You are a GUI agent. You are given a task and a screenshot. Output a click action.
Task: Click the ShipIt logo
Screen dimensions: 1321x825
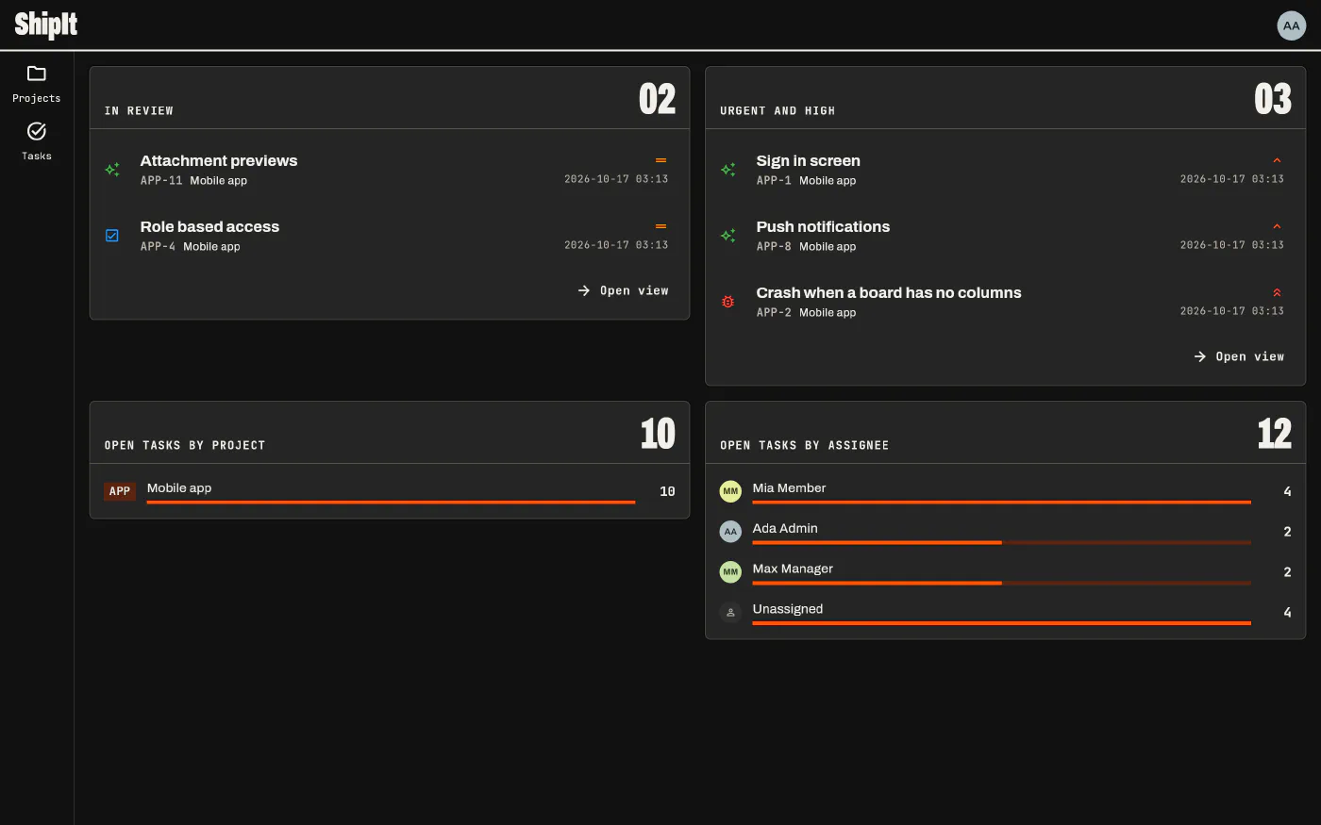coord(46,25)
